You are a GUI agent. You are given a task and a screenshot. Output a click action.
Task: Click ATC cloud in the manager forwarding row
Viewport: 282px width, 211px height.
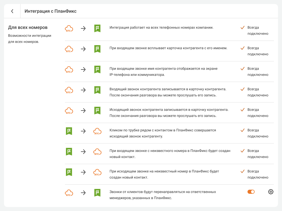(x=69, y=193)
